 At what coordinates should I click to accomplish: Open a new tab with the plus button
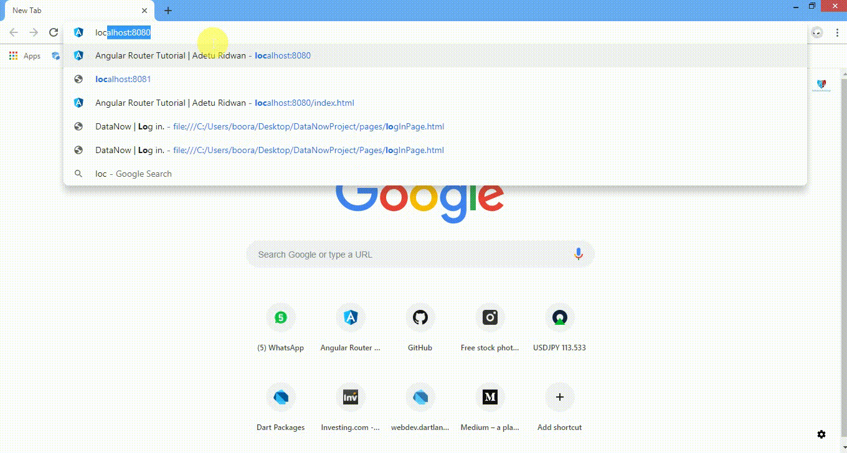[x=168, y=11]
